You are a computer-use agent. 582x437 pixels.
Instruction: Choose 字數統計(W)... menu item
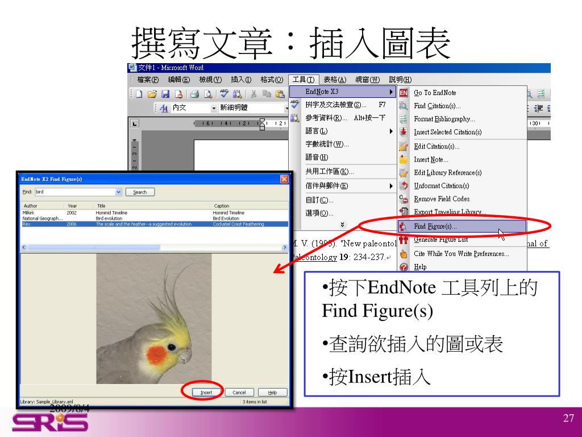343,144
